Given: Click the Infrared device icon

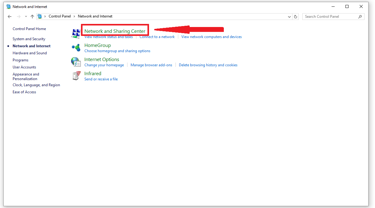Looking at the screenshot, I should tap(76, 76).
